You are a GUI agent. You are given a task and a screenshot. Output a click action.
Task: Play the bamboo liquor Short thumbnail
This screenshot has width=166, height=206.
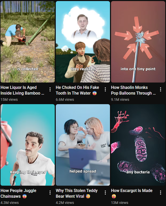(28, 42)
